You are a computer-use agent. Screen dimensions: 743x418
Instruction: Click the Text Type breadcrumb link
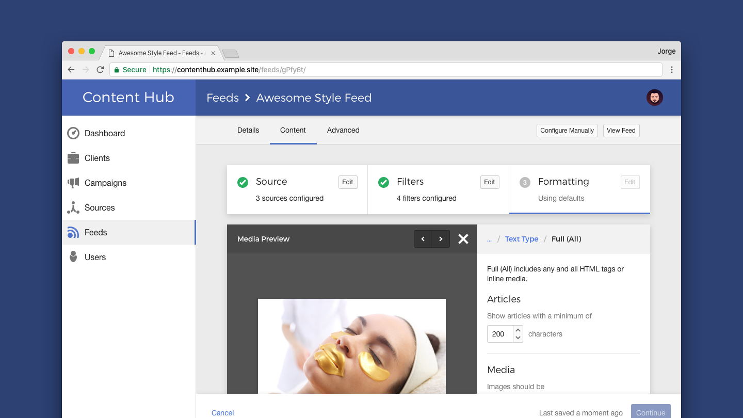tap(521, 239)
